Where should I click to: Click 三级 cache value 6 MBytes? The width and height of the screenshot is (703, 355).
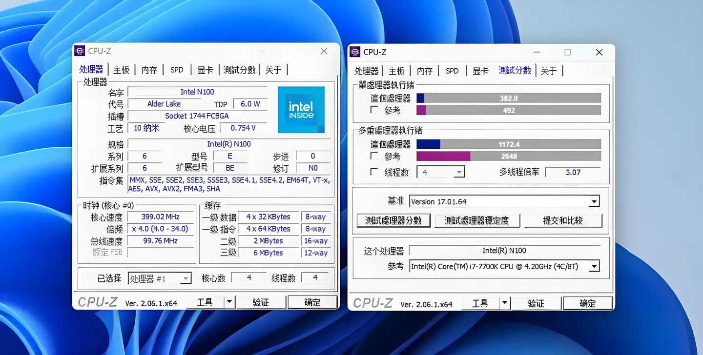pos(269,253)
